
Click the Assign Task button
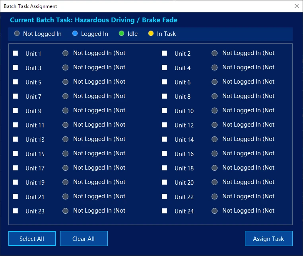268,238
